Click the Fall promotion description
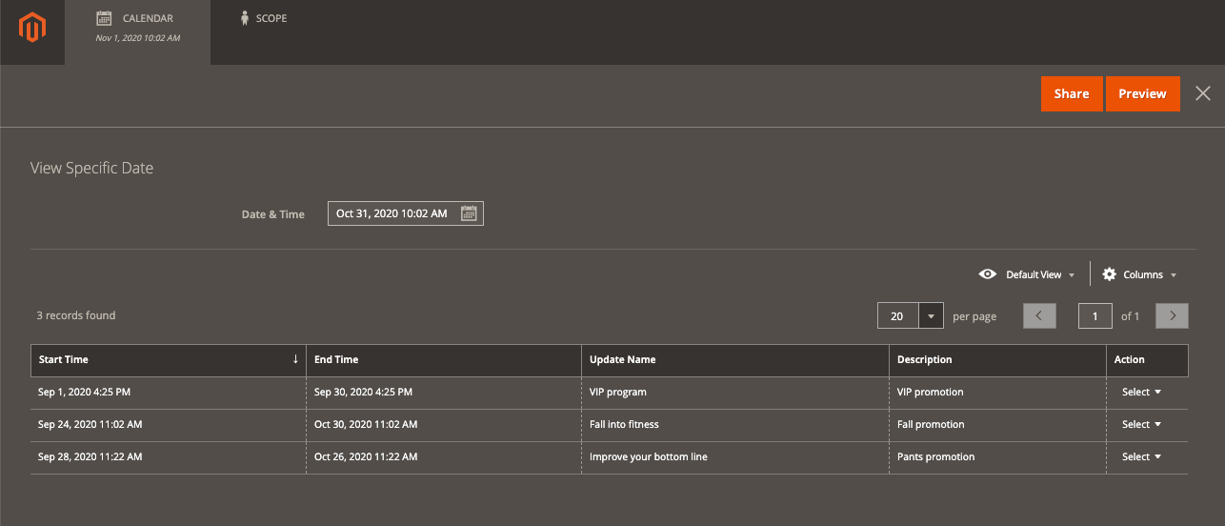 [x=931, y=424]
